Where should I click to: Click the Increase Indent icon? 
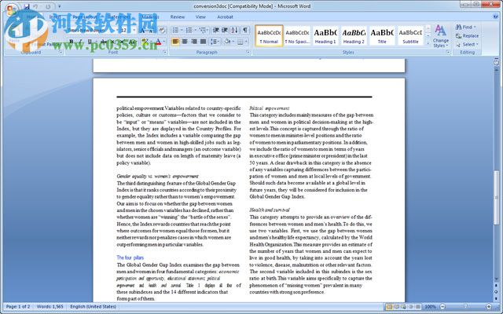pos(225,30)
